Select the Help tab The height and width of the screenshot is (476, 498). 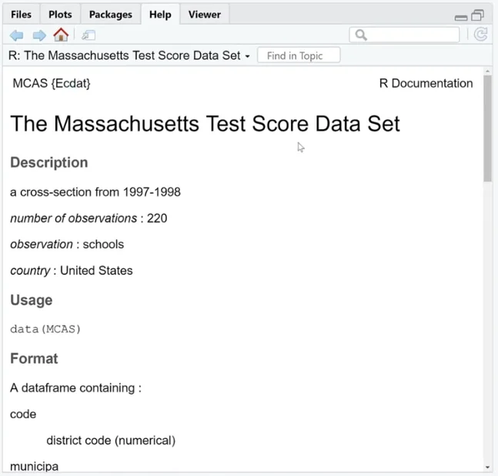(160, 15)
